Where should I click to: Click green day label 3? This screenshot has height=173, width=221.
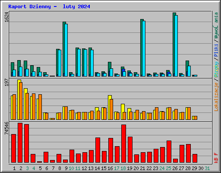27,168
